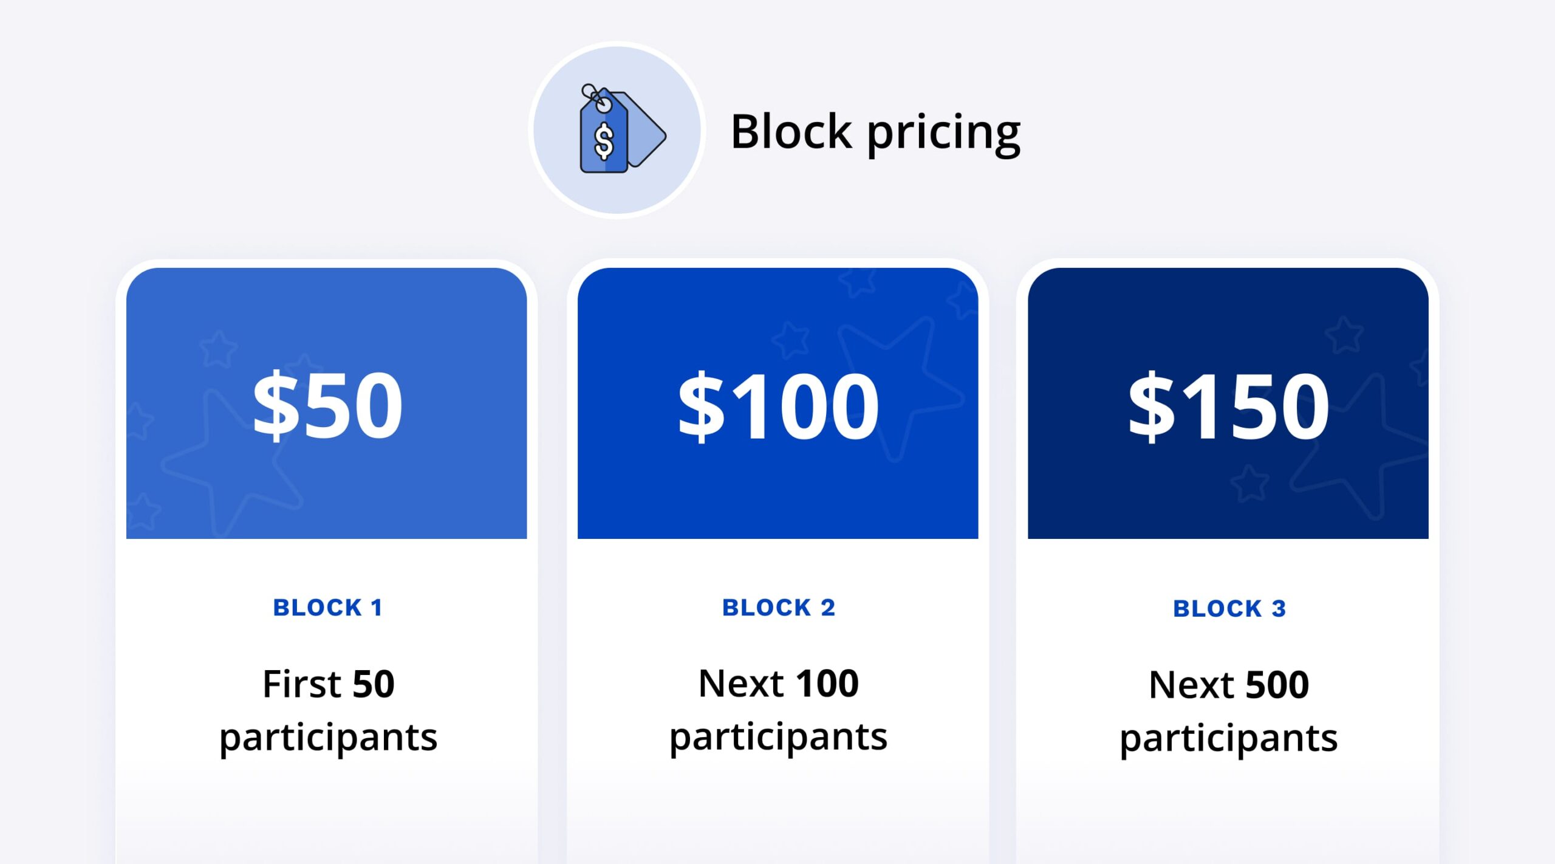Select the $100 price banner amount
Viewport: 1555px width, 864px height.
tap(778, 405)
